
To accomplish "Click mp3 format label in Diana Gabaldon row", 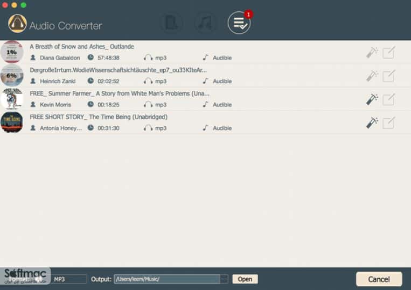I will point(161,58).
